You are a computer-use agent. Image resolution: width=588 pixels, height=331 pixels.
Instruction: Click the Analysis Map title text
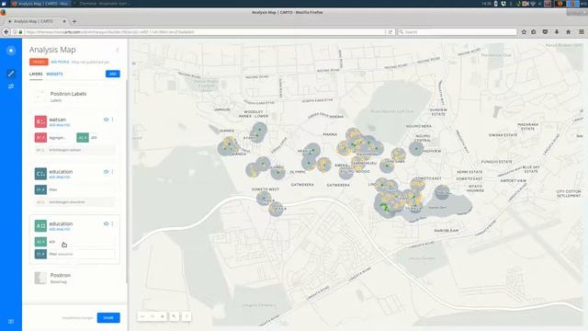tap(52, 50)
